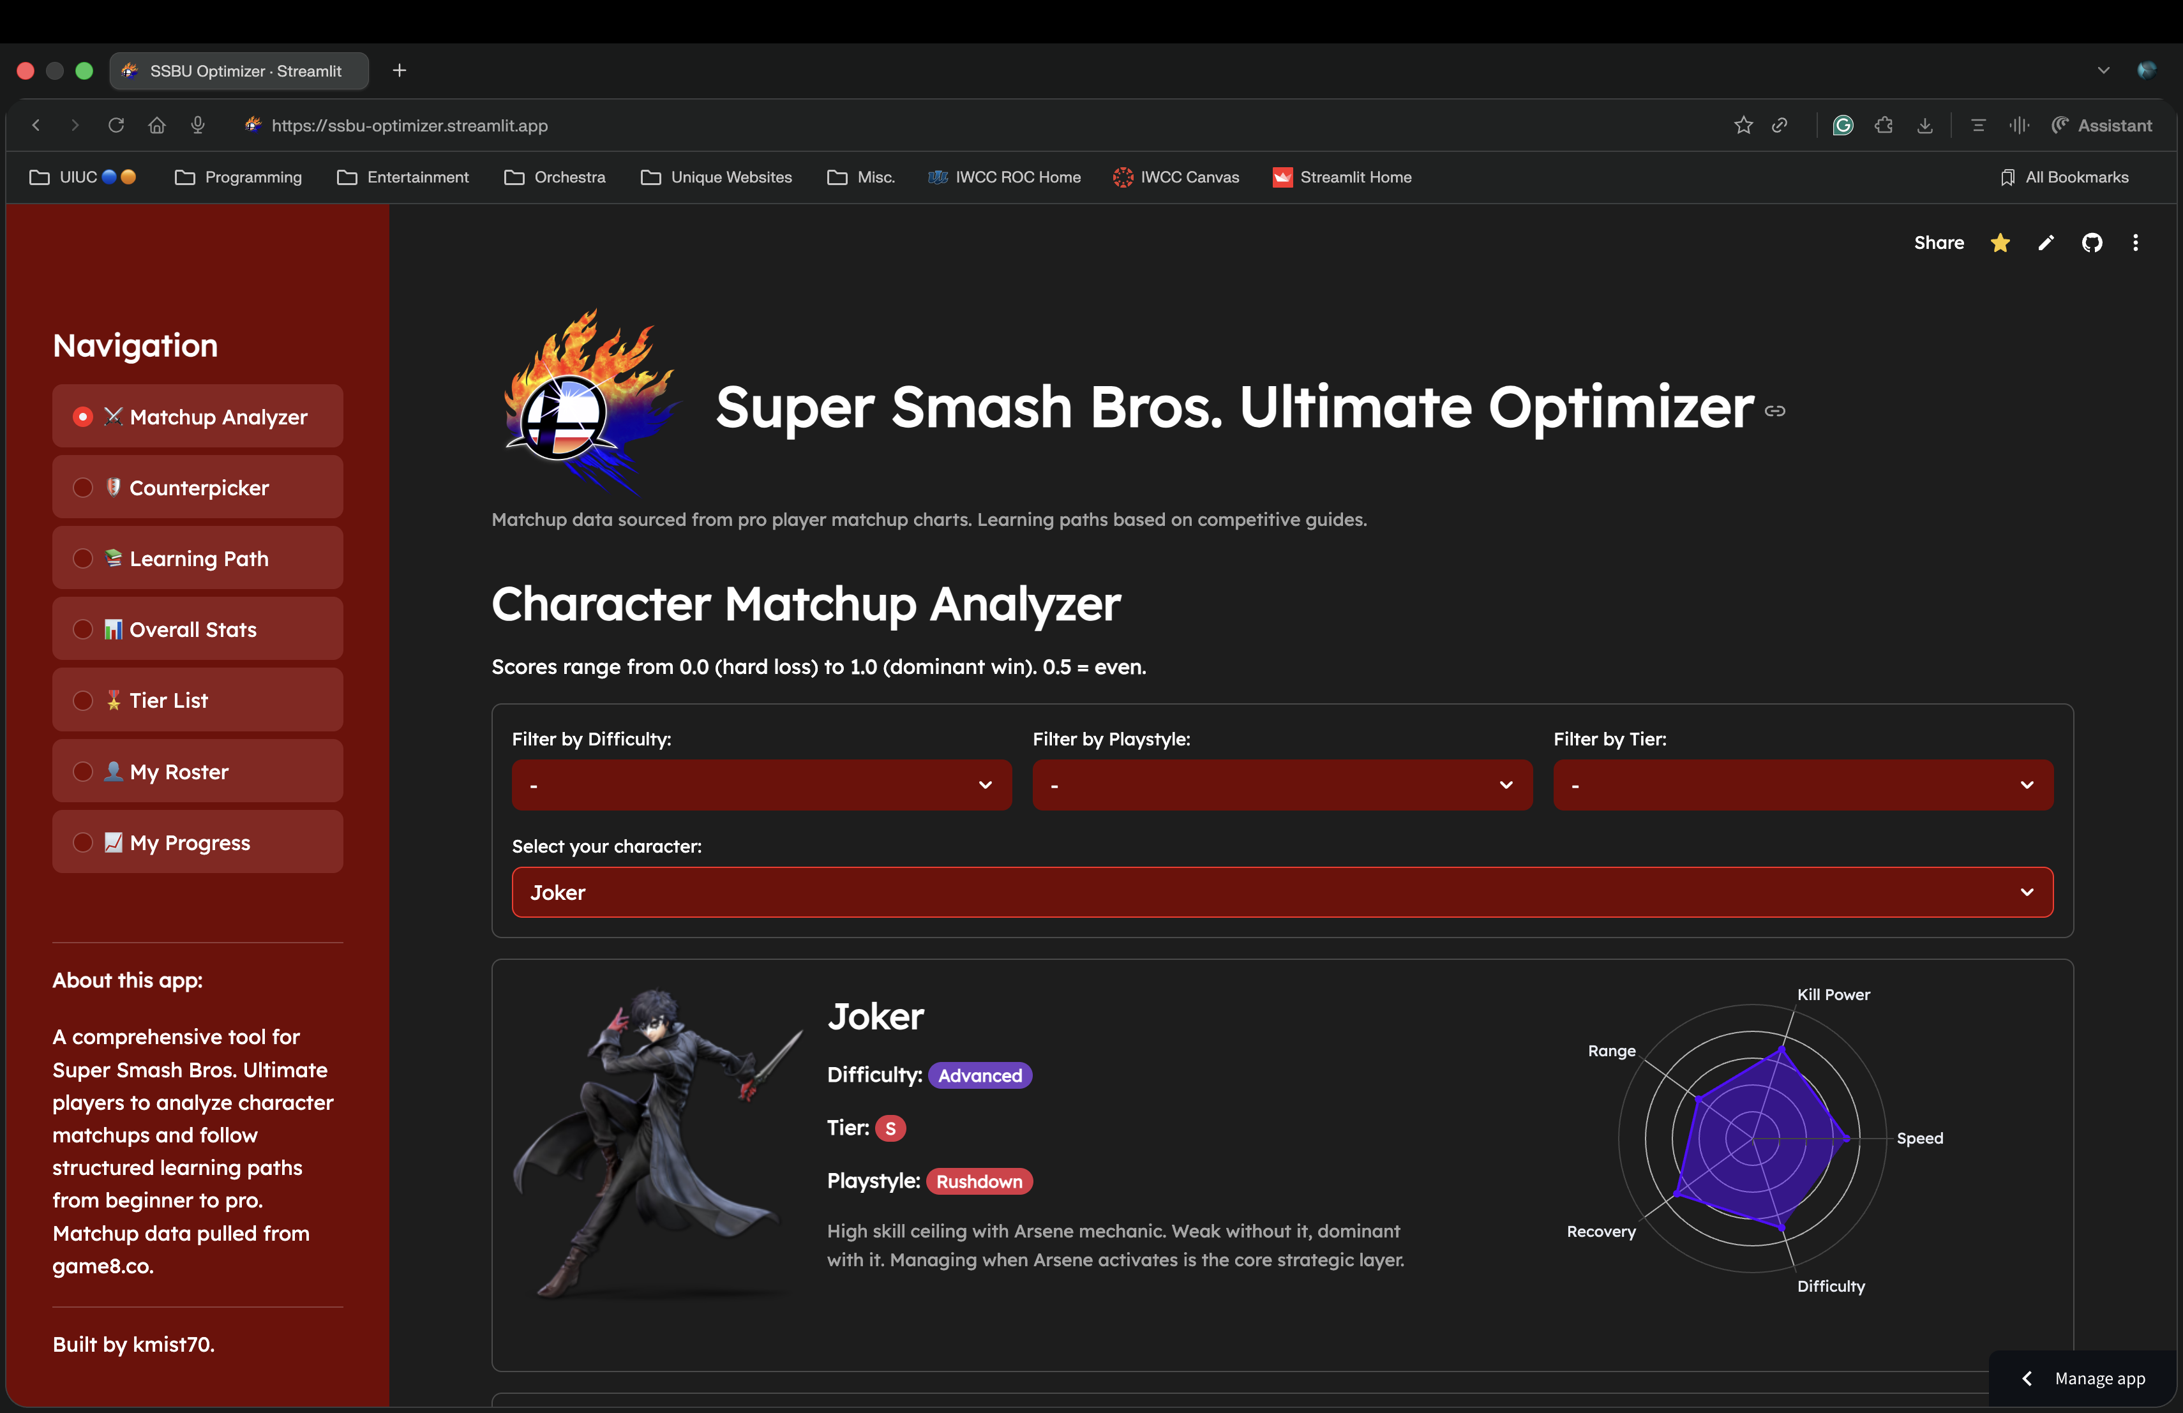
Task: Open the All Bookmarks folder
Action: point(2064,177)
